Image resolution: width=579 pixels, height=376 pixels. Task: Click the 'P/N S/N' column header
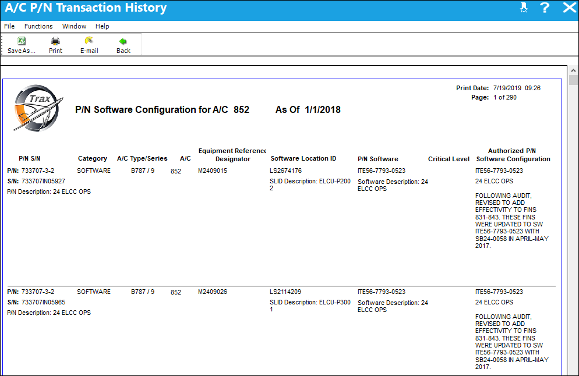(30, 158)
